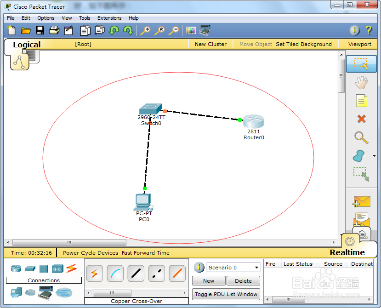Image resolution: width=381 pixels, height=308 pixels.
Task: Click Toggle PDU List Window button
Action: coord(226,294)
